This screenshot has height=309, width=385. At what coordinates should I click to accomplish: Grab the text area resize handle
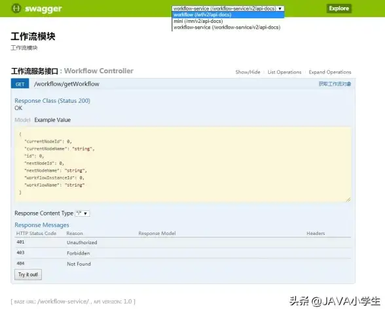(348, 200)
